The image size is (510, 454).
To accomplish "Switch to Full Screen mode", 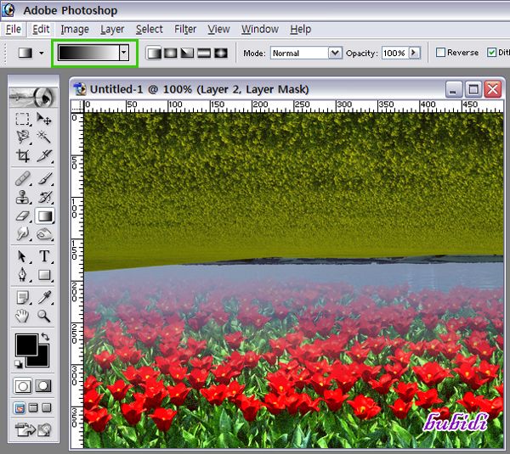I will pos(47,408).
